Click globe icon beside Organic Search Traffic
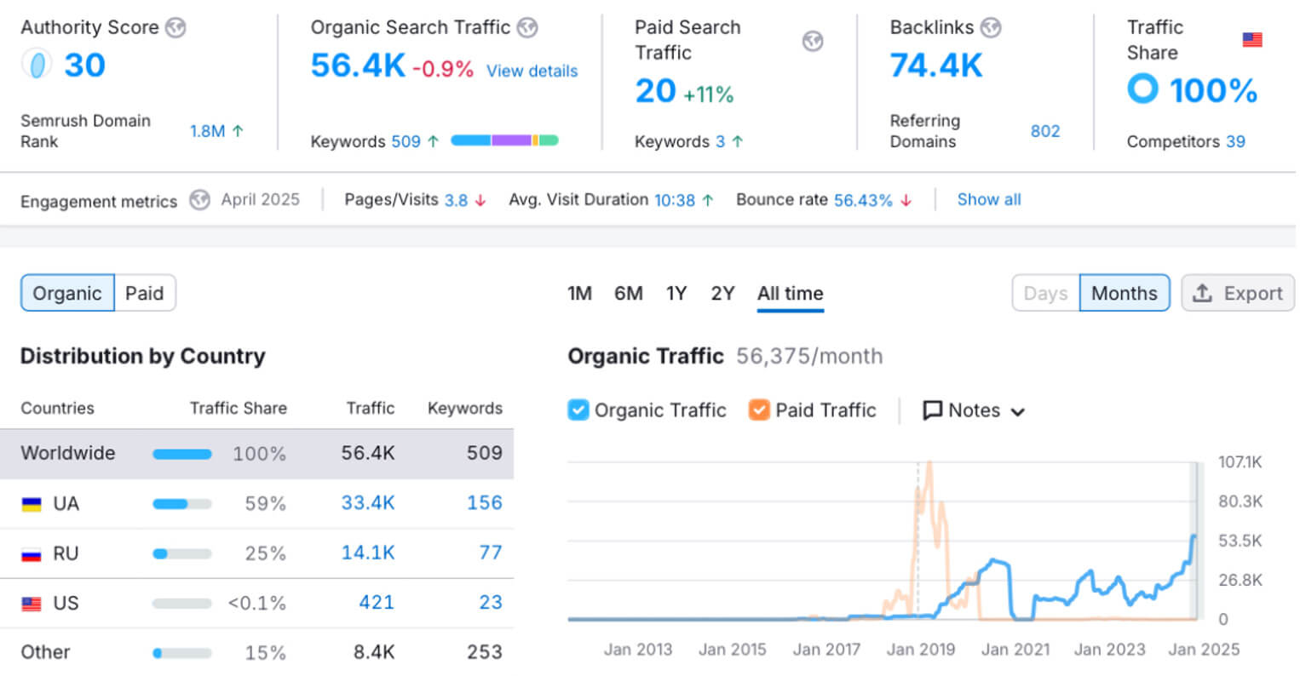Screen dimensions: 1300x676 coord(528,28)
